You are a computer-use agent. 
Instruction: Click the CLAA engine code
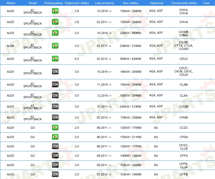click(184, 96)
